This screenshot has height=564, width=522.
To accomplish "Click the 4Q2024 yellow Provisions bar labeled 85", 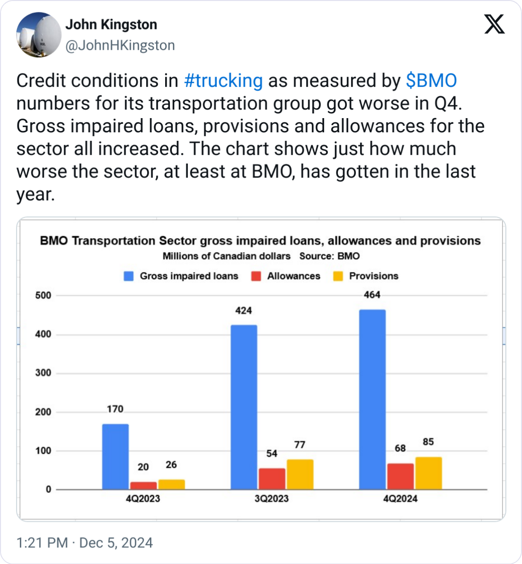I will click(429, 473).
